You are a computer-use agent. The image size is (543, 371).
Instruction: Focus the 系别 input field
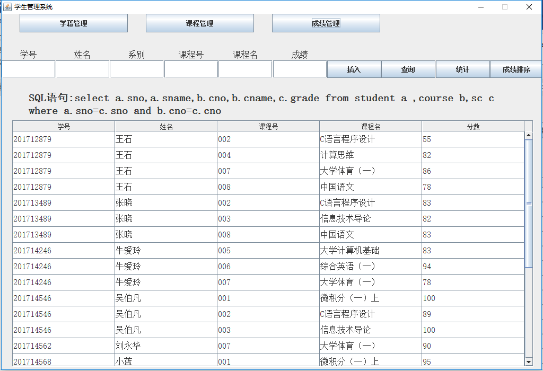coord(136,69)
